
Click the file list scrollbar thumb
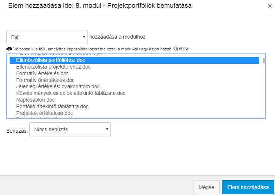click(264, 61)
